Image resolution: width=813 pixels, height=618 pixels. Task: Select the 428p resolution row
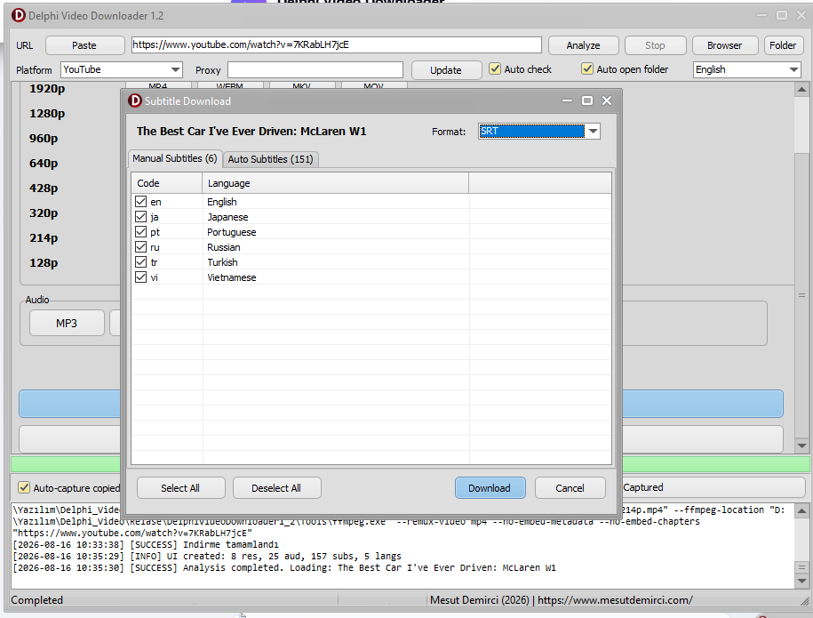click(44, 189)
